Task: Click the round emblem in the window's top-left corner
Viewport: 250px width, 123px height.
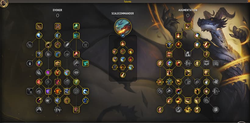Action: coord(4,3)
